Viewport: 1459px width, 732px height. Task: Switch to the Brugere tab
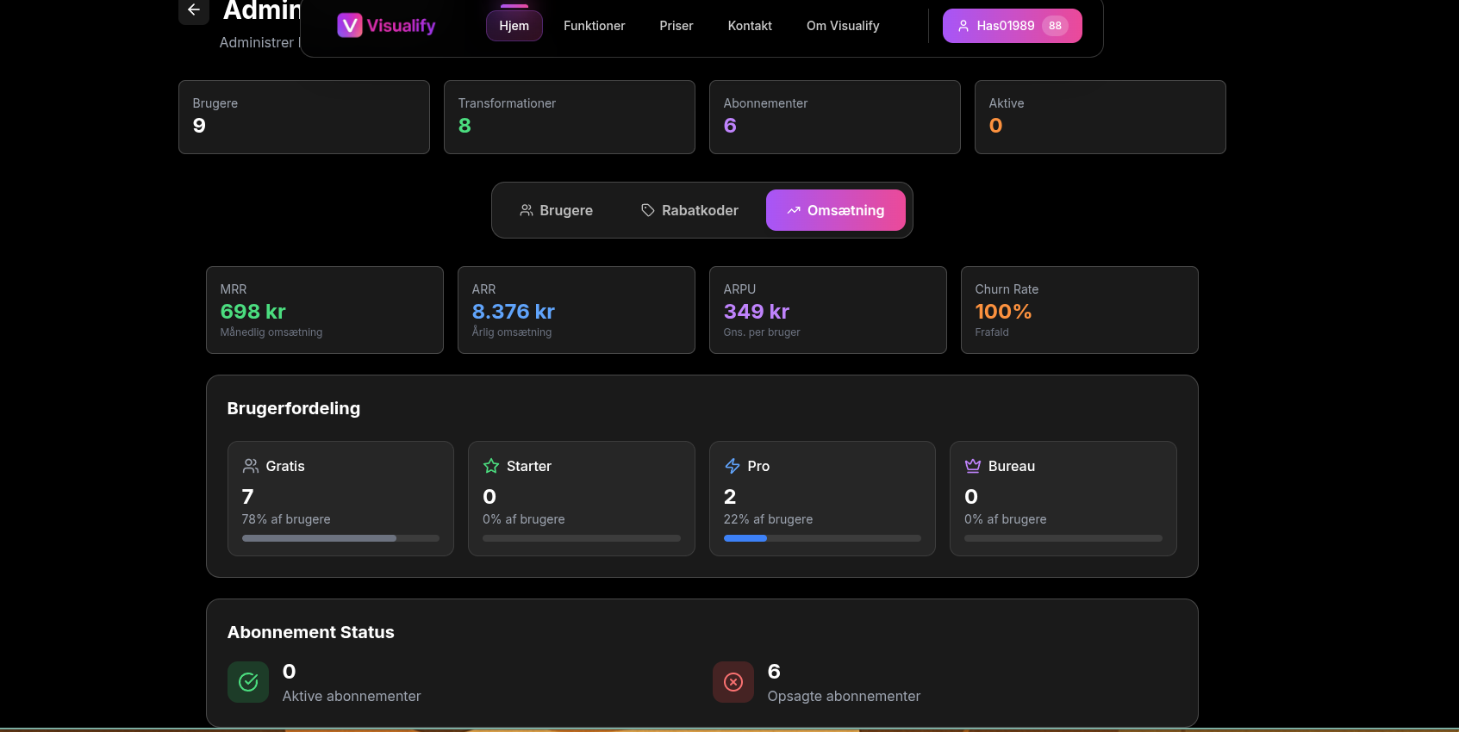coord(556,210)
